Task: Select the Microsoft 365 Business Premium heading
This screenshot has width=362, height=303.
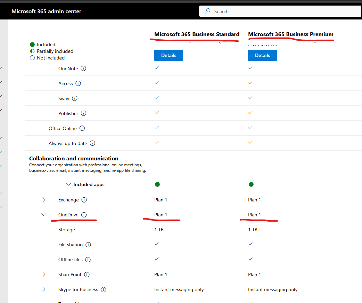Action: click(291, 34)
